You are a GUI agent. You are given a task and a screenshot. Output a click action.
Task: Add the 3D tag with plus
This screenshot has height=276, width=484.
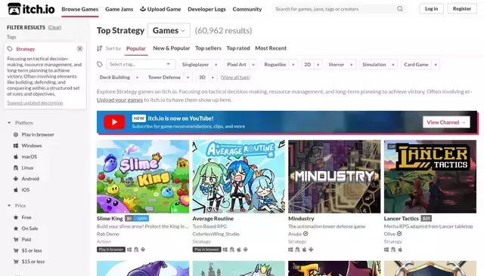(x=213, y=77)
